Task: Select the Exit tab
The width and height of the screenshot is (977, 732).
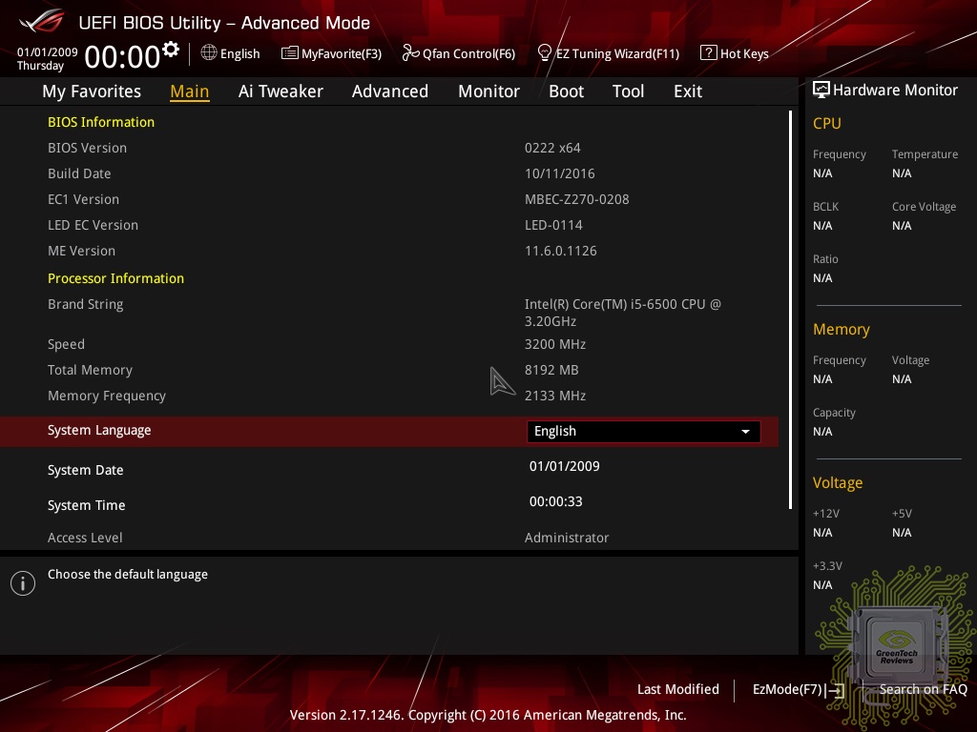Action: click(x=688, y=91)
